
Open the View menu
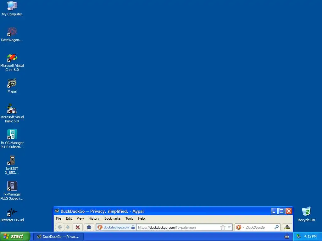click(80, 218)
